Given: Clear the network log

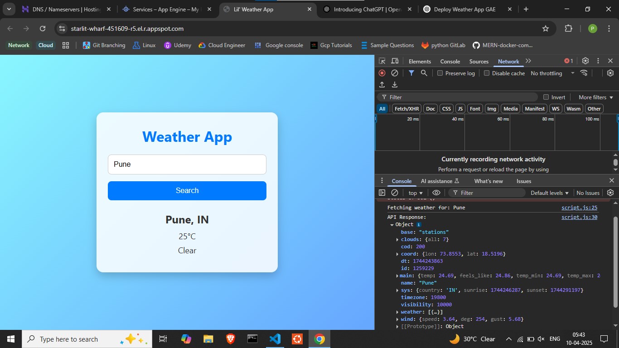Looking at the screenshot, I should [x=395, y=73].
